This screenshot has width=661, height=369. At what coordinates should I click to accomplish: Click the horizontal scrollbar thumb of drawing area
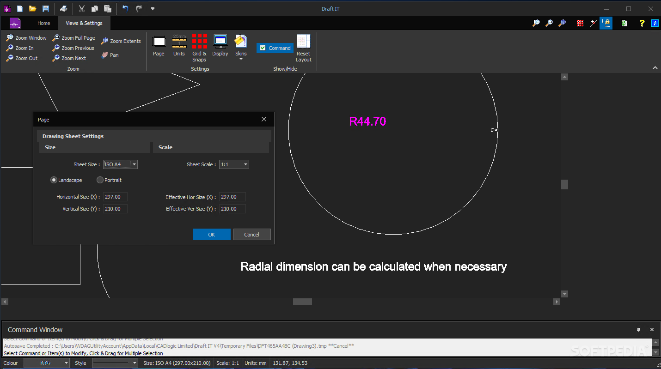(302, 302)
